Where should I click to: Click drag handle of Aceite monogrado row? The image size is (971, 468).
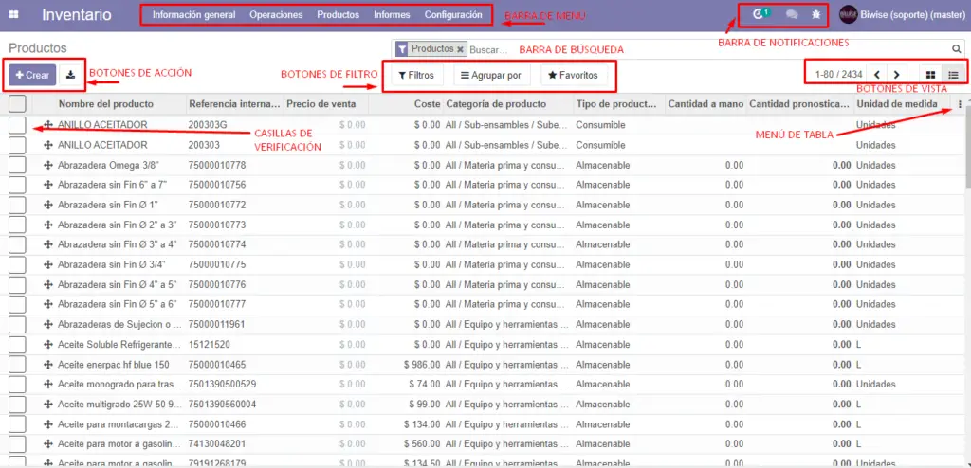point(47,385)
